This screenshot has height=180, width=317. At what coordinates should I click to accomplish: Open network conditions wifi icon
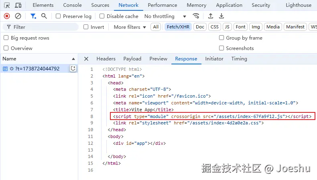196,16
